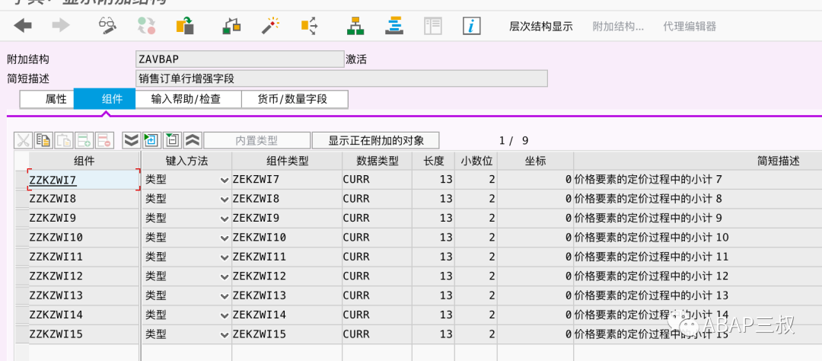
Task: Go back with the left arrow icon
Action: click(23, 25)
